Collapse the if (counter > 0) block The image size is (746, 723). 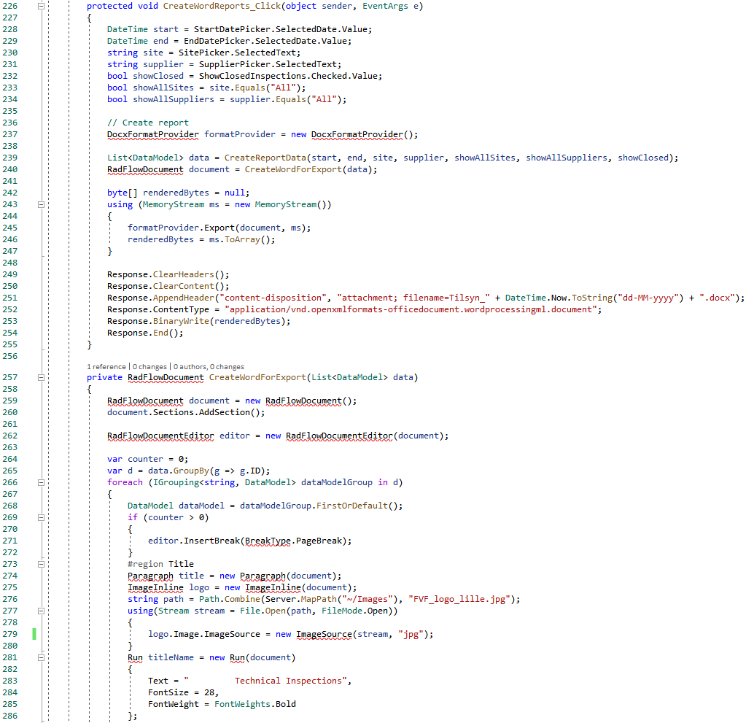(x=41, y=517)
